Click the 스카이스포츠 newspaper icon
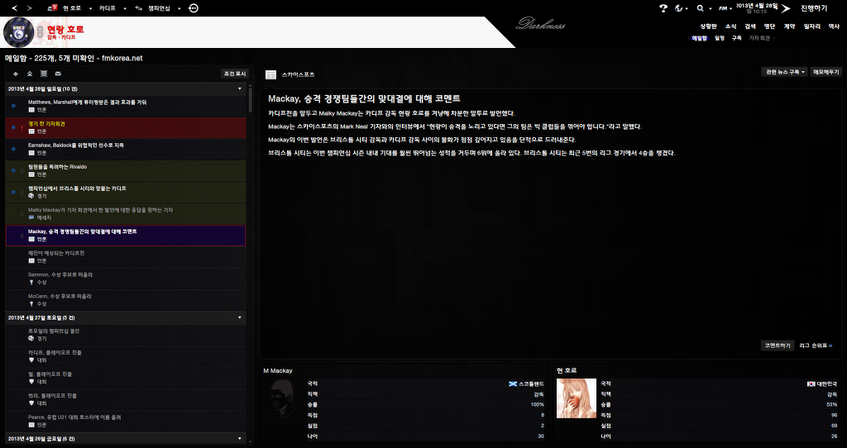Image resolution: width=847 pixels, height=448 pixels. (270, 75)
